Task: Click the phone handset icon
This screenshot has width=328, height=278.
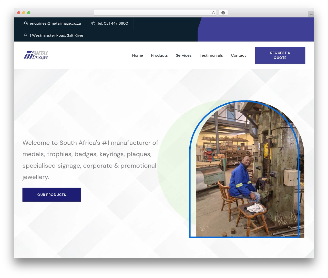Action: pos(93,23)
